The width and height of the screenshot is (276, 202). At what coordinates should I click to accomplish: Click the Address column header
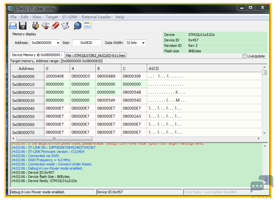point(27,68)
